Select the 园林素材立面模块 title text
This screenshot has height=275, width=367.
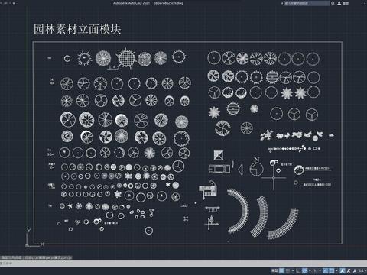point(77,29)
